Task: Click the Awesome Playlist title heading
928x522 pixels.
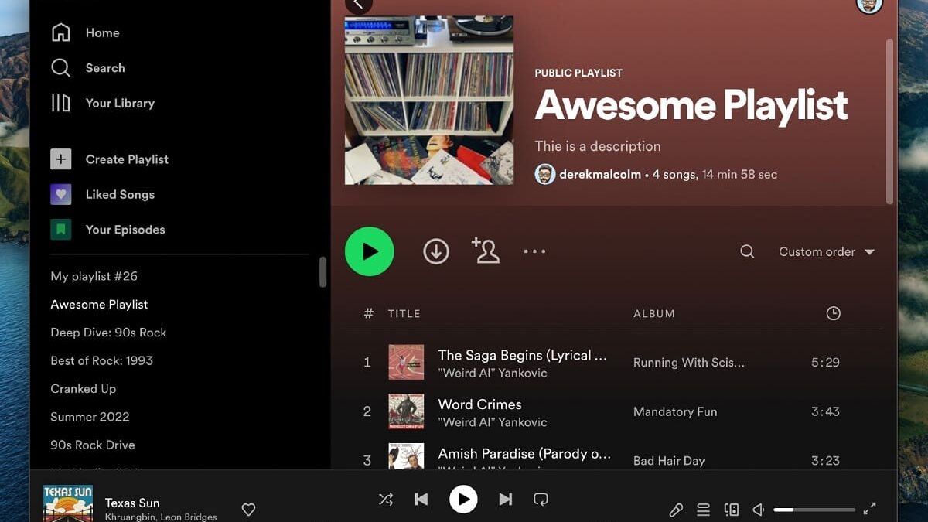Action: [x=691, y=105]
